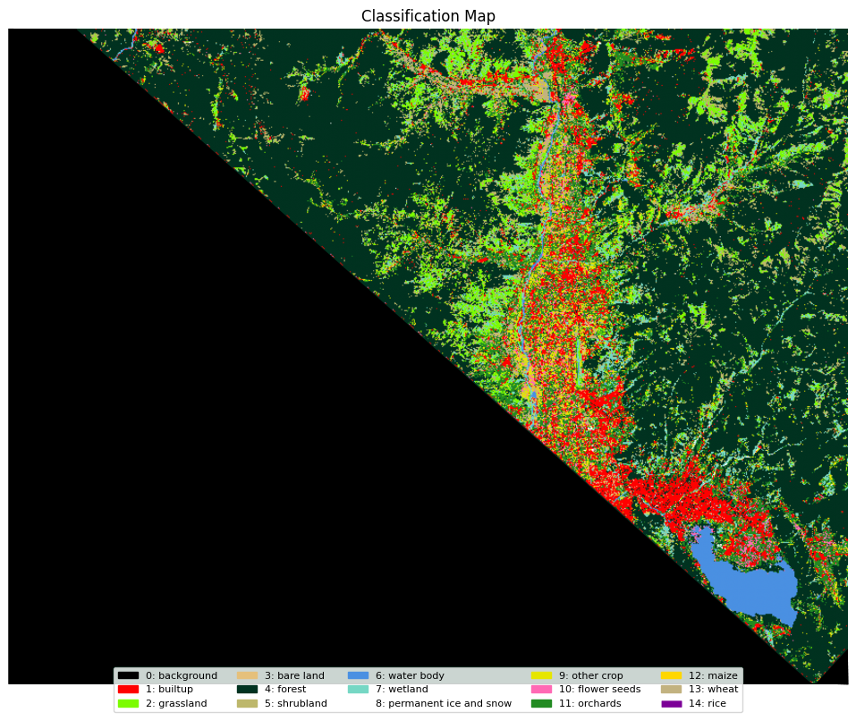Select the bright green grassland swatch

[x=128, y=703]
